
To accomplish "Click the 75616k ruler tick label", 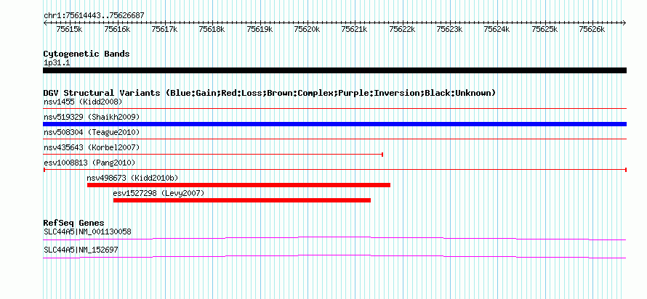I will coord(117,29).
